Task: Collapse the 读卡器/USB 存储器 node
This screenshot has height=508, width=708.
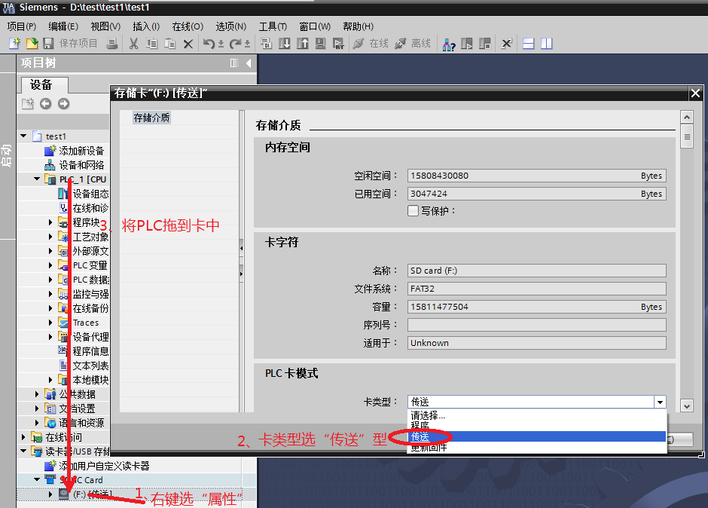Action: [x=24, y=451]
